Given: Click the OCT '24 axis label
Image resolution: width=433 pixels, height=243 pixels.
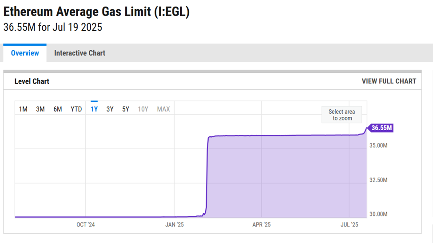Looking at the screenshot, I should [86, 225].
